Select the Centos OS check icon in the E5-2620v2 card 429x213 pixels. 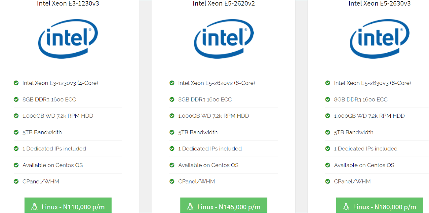coord(172,165)
